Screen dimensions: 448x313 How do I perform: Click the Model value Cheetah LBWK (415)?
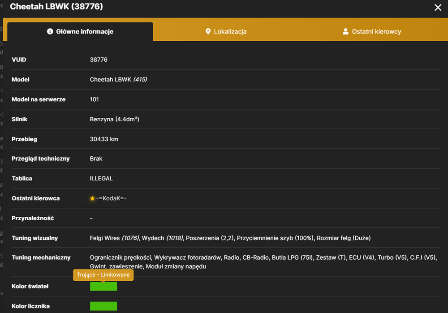[x=119, y=79]
